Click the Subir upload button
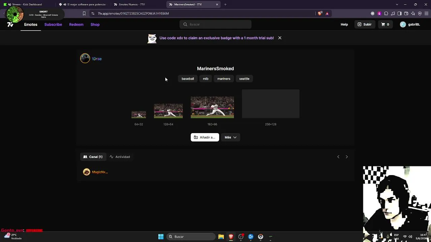The image size is (431, 242). click(x=364, y=25)
